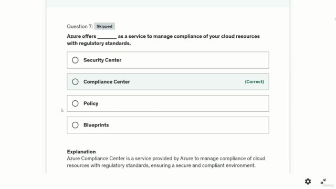This screenshot has width=336, height=189.
Task: Open the video settings gear icon
Action: [x=308, y=182]
